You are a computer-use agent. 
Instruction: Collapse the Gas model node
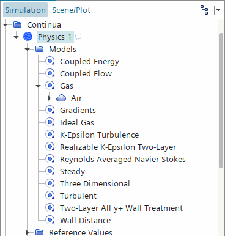pyautogui.click(x=39, y=86)
